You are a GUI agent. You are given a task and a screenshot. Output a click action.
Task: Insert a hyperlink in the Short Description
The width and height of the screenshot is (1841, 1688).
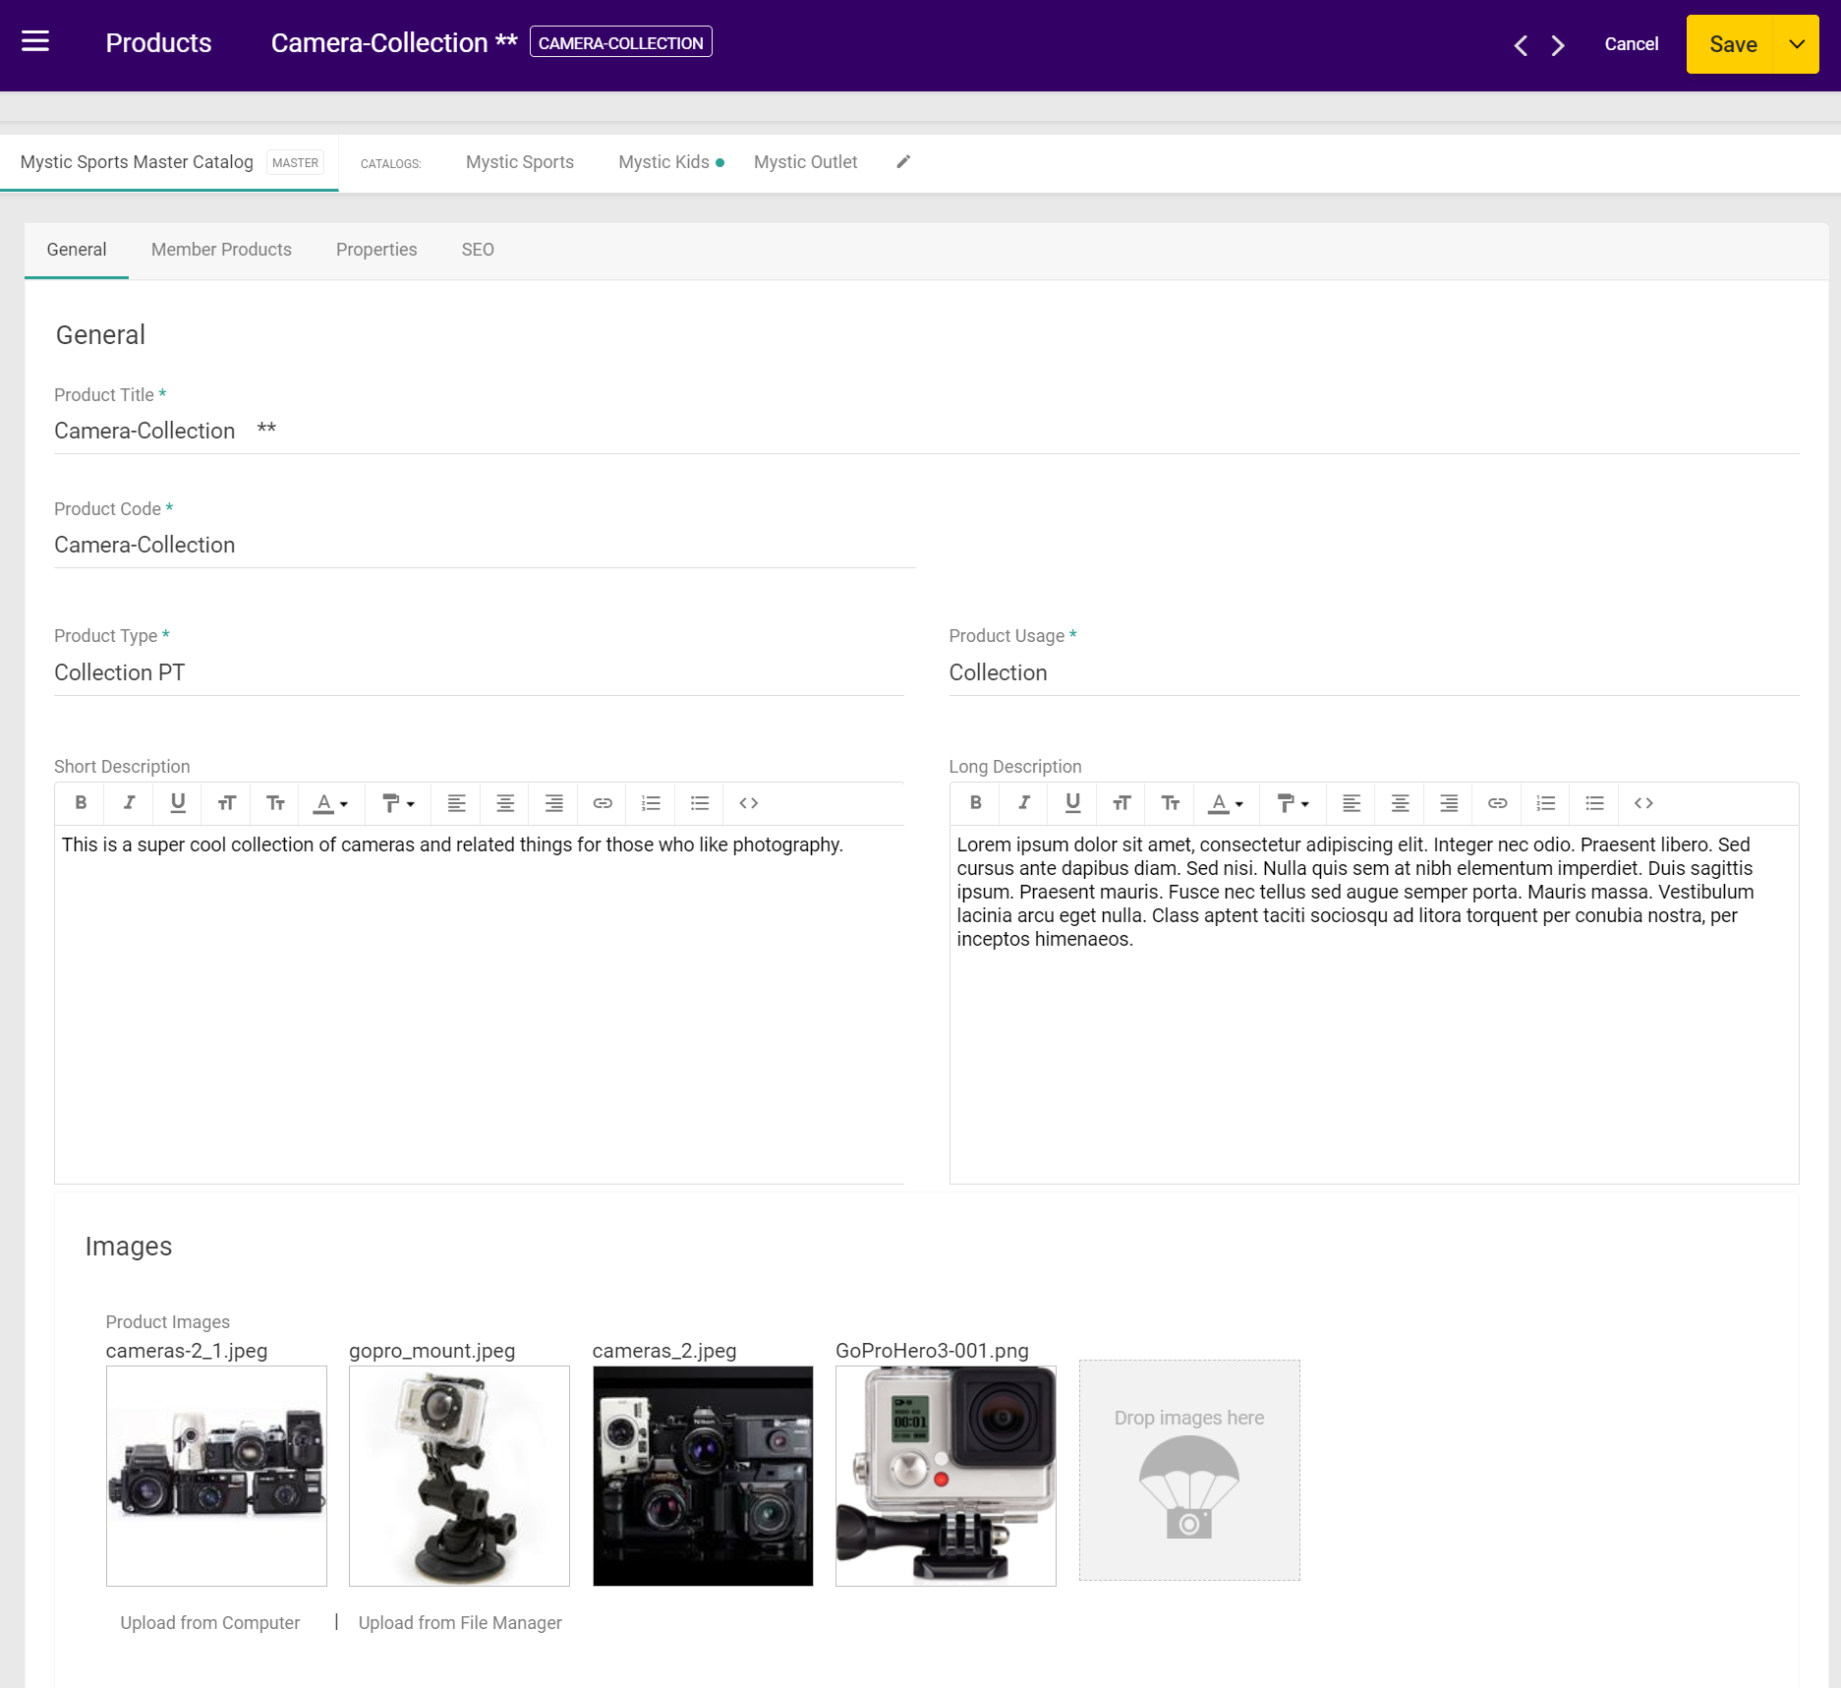pos(602,803)
